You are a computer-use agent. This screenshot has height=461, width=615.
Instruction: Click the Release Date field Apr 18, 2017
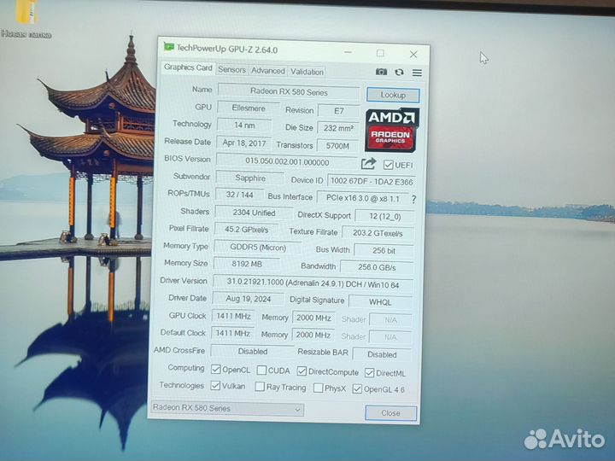click(244, 143)
